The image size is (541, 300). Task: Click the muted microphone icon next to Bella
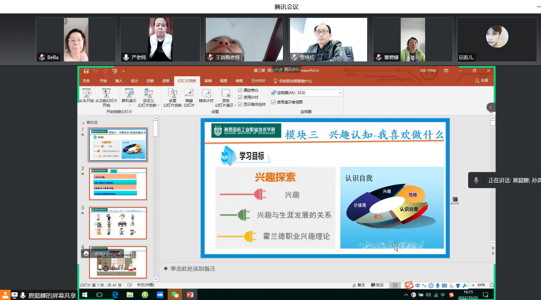42,57
